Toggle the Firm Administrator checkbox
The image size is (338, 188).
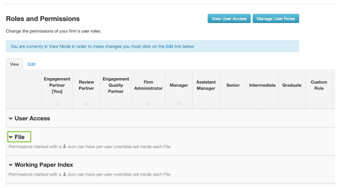[x=148, y=104]
